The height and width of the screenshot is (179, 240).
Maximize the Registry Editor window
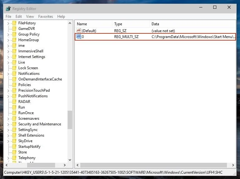215,7
